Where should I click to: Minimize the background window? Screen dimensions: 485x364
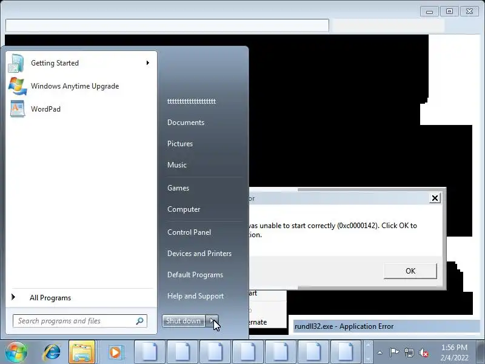(x=429, y=12)
